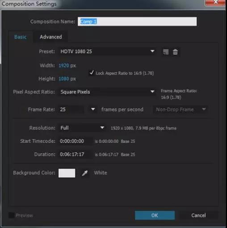Open the Preset dropdown HDTV 1080 25

(x=107, y=51)
